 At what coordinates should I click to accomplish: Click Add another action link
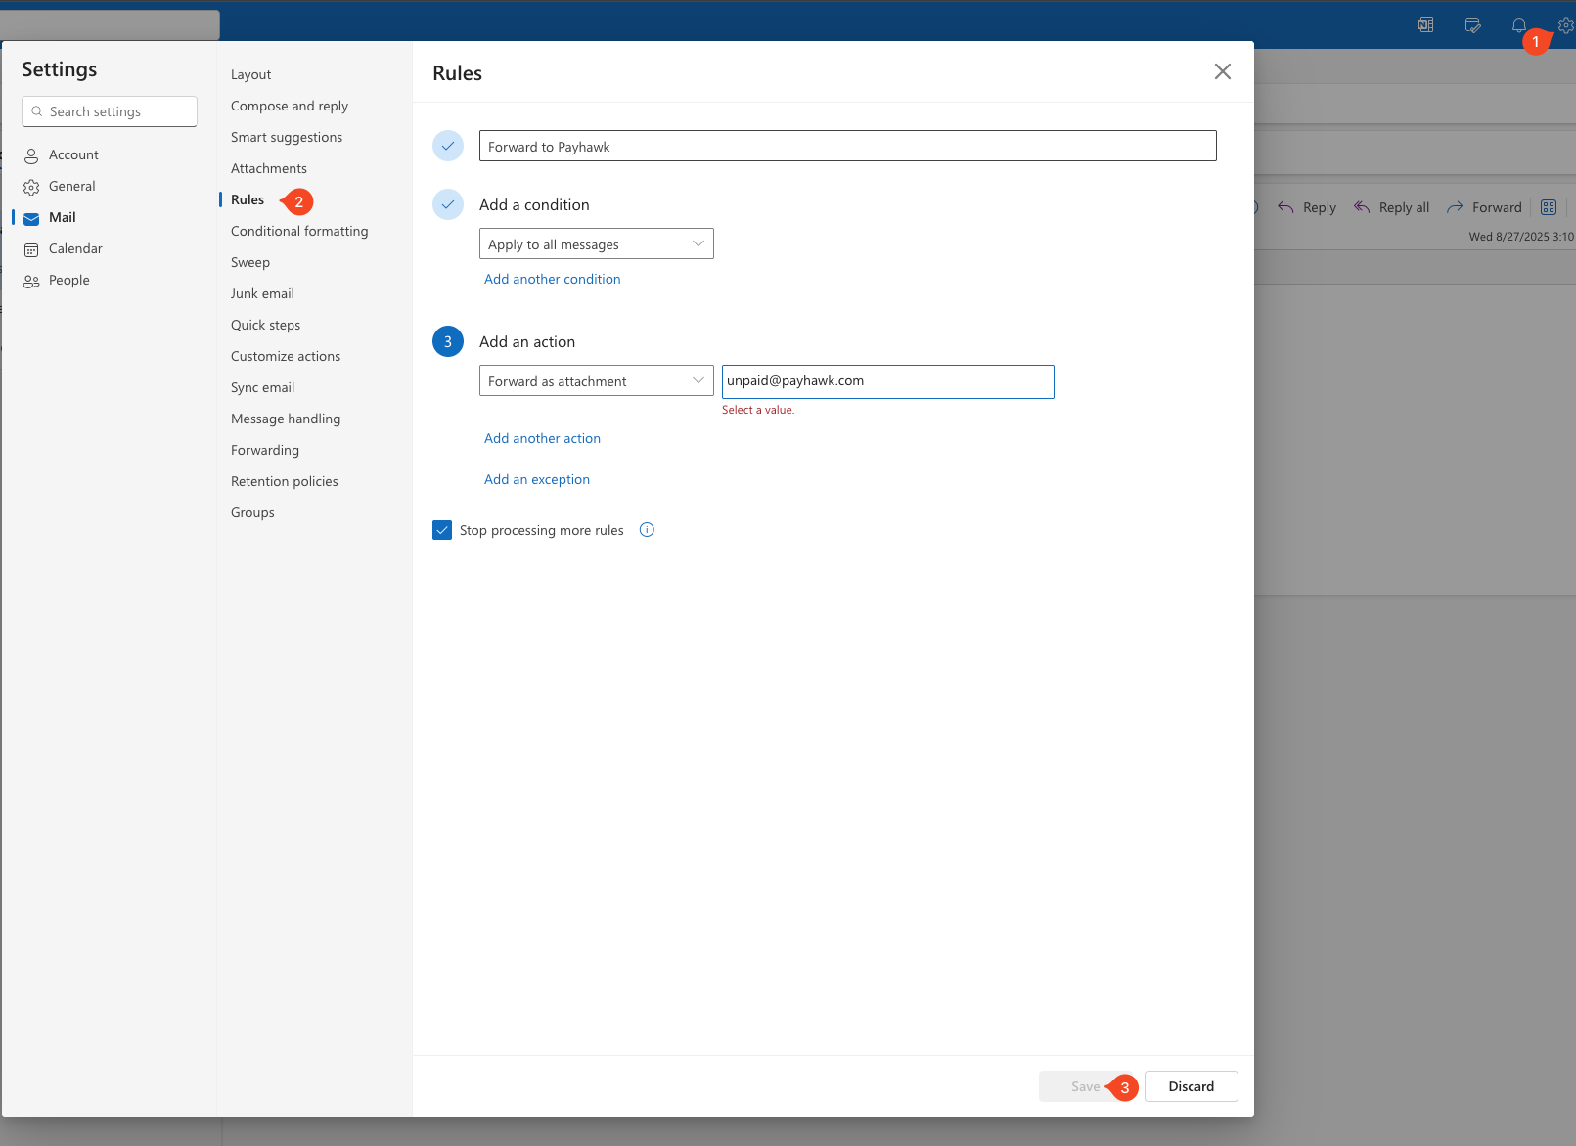pyautogui.click(x=542, y=438)
